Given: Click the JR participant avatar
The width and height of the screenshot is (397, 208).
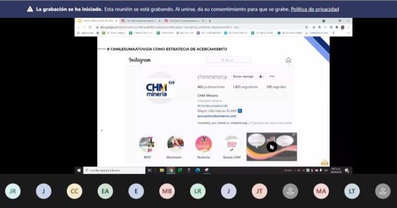Looking at the screenshot, I should coord(13,191).
